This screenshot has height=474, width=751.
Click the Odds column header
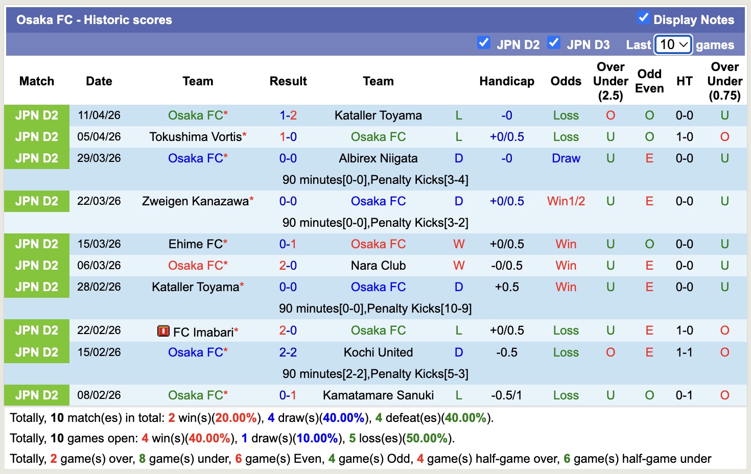click(x=566, y=81)
